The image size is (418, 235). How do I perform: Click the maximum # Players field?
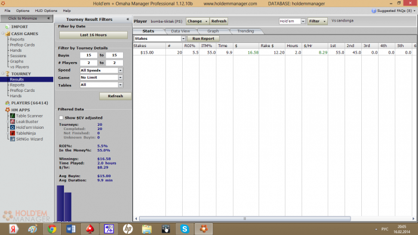click(x=115, y=63)
